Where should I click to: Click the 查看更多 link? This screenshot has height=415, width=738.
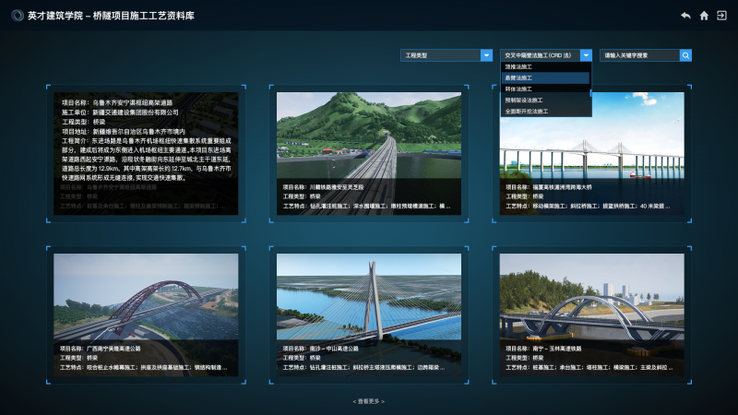tap(368, 401)
